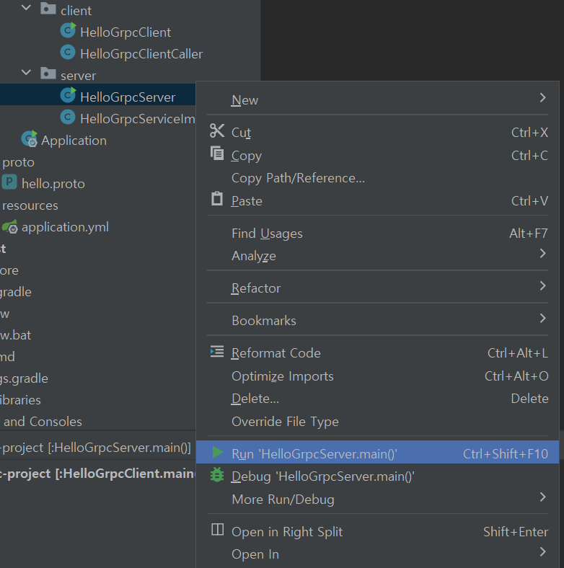
Task: Select Copy Path/Reference... menu entry
Action: [x=377, y=178]
